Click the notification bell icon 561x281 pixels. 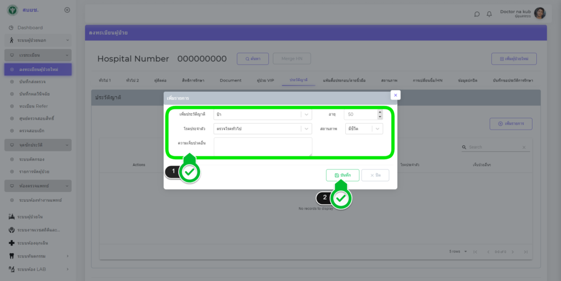pyautogui.click(x=489, y=14)
